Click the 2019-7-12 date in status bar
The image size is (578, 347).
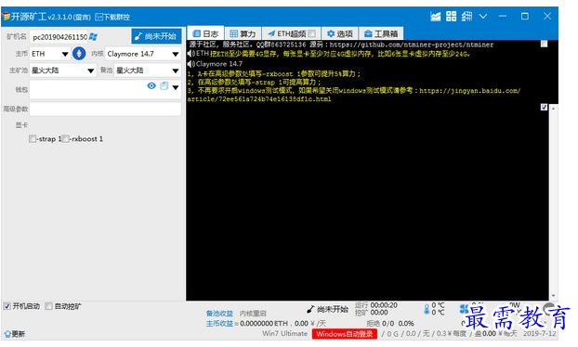(x=539, y=333)
